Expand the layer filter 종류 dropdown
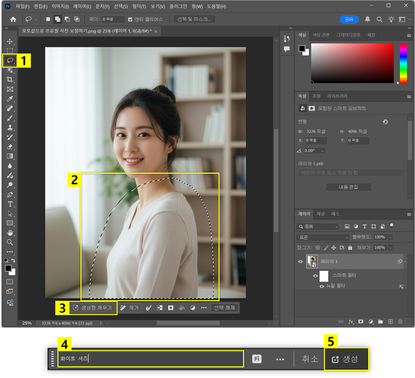Screen dimensions: 415x378 318,226
